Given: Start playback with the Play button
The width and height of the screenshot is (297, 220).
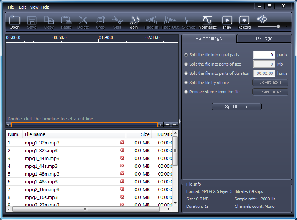Looking at the screenshot, I should coord(227,21).
